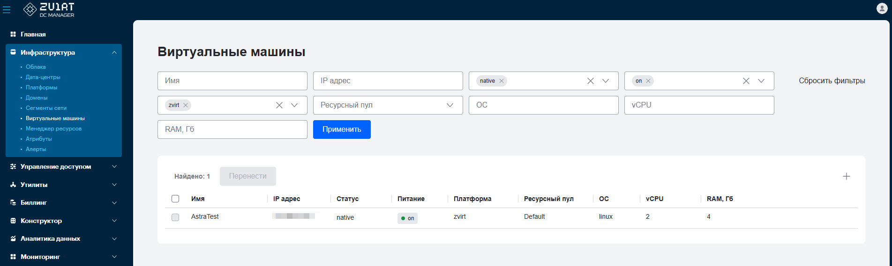The height and width of the screenshot is (266, 892).
Task: Open the user profile avatar
Action: (x=882, y=8)
